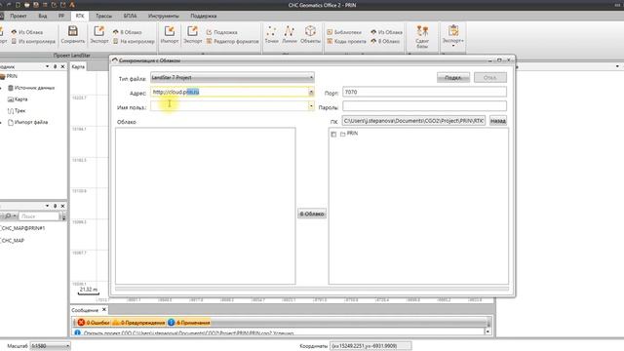Expand the Экспорт+ dropdown arrow
This screenshot has width=624, height=351.
[452, 46]
